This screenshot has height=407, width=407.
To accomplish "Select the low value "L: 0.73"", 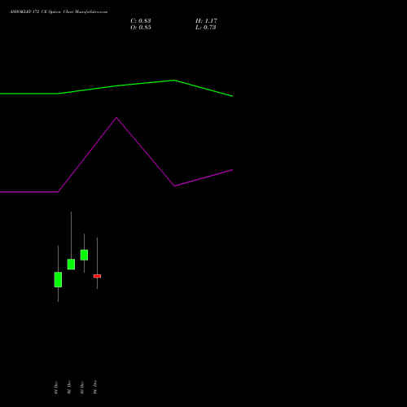I will pos(206,28).
